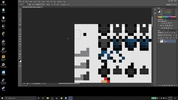Open the layer filter Kind dropdown
Image resolution: width=178 pixels, height=100 pixels.
(160, 33)
